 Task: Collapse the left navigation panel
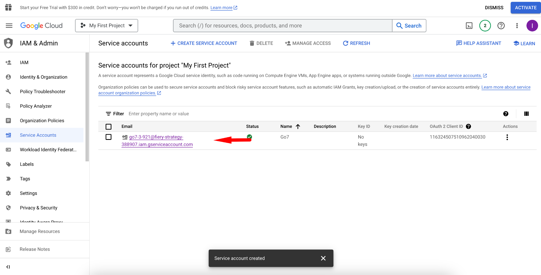[x=8, y=267]
